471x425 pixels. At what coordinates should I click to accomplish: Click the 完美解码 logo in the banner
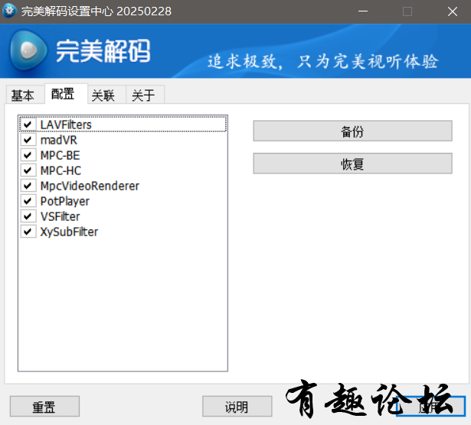tap(80, 50)
